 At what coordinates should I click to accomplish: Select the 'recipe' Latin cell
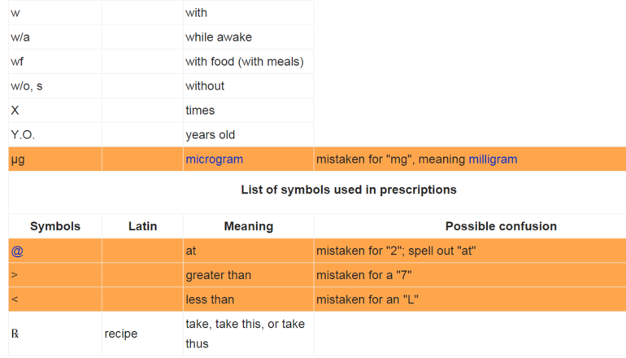(x=121, y=334)
